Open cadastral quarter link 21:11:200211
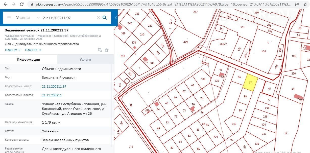Screen dimensions: 310x153 52,95
